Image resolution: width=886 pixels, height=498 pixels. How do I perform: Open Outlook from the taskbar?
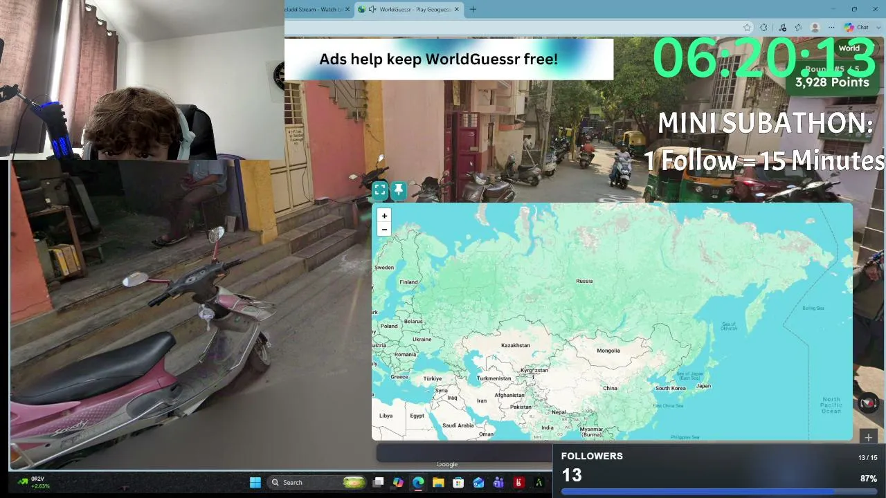coord(478,482)
